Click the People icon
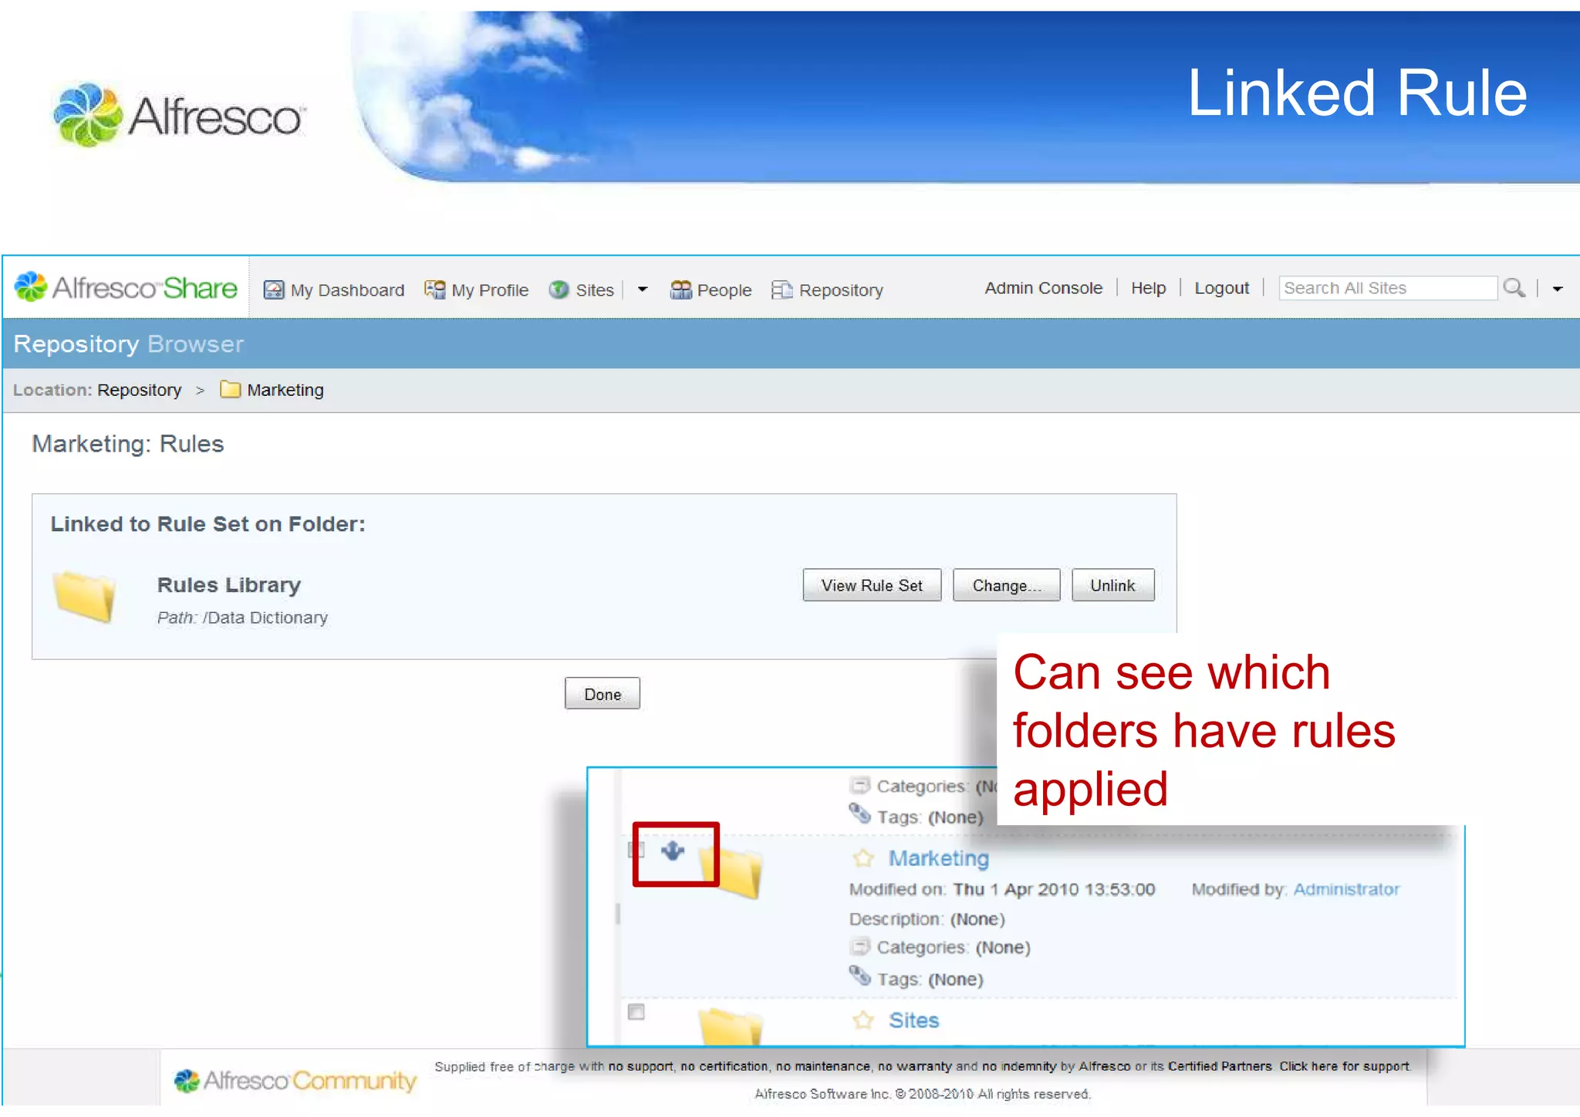Image resolution: width=1580 pixels, height=1117 pixels. tap(680, 289)
